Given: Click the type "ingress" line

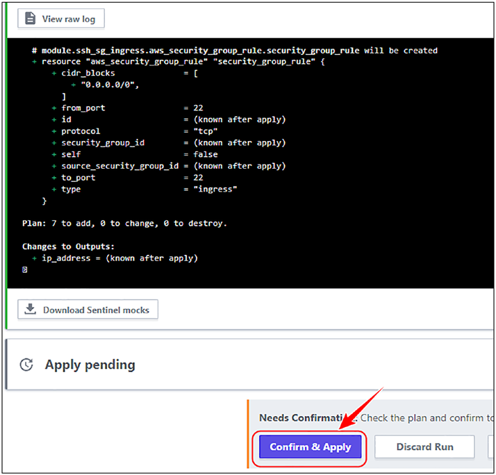Looking at the screenshot, I should pos(144,189).
